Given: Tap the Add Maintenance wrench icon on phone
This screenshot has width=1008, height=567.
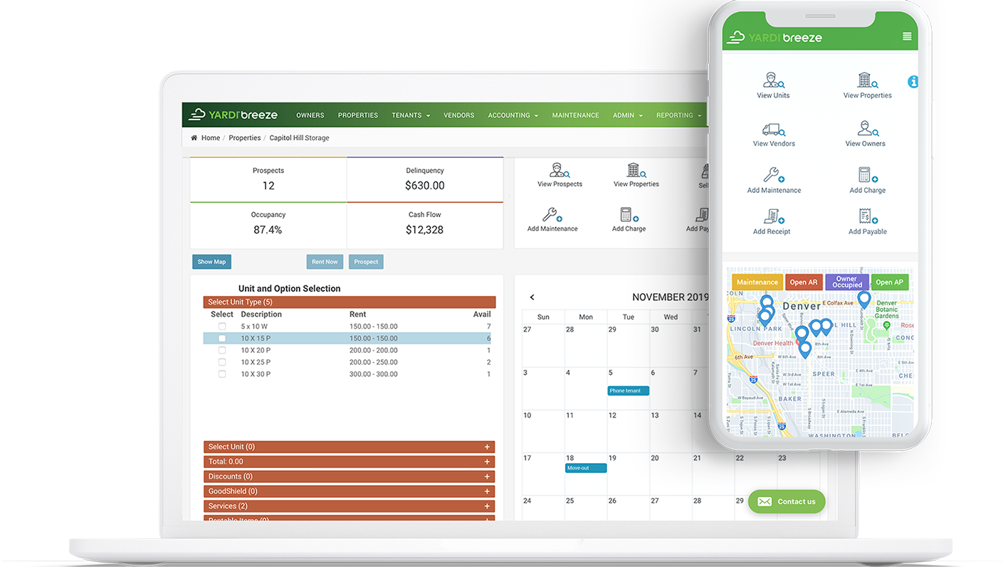Looking at the screenshot, I should point(773,175).
